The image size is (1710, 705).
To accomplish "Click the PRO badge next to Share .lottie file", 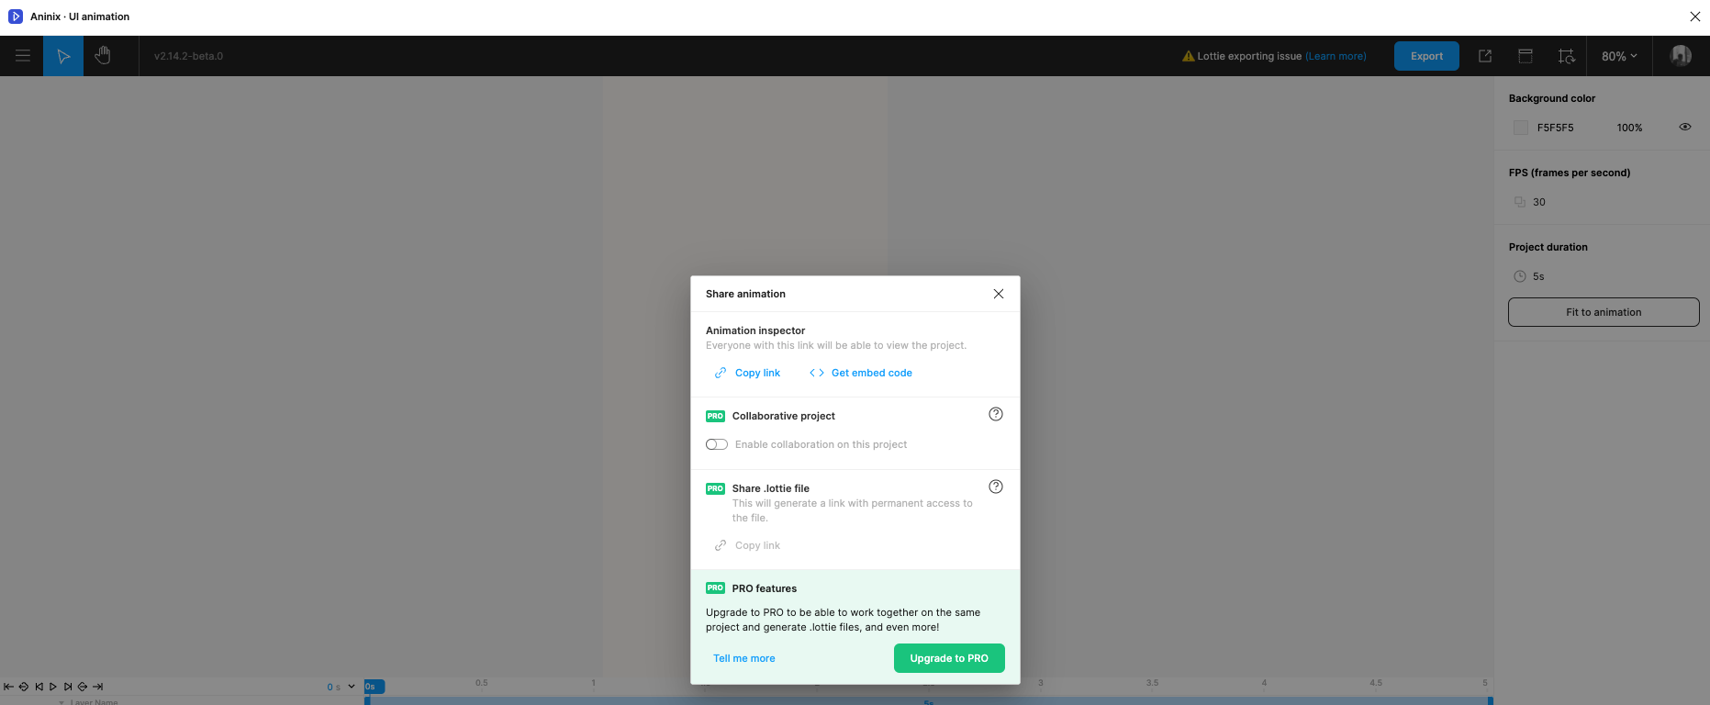I will (715, 488).
